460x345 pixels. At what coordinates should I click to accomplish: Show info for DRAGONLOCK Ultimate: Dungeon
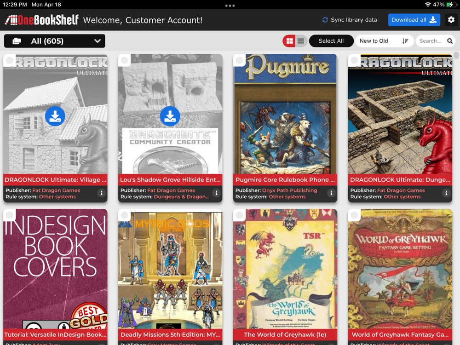click(446, 193)
